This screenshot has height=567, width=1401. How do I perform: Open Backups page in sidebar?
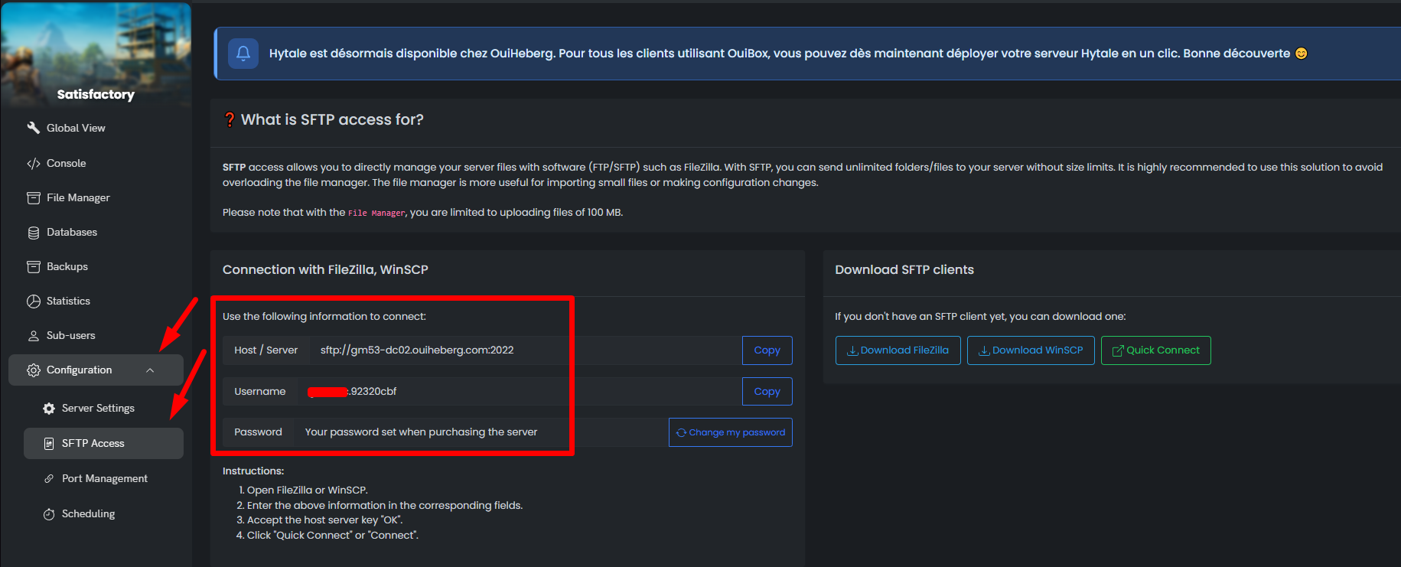coord(67,267)
